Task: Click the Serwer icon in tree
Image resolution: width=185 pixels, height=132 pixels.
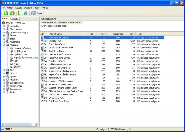Action: (x=7, y=35)
